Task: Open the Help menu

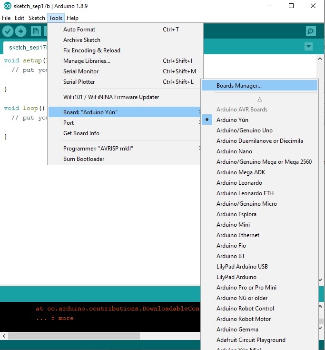Action: coord(72,18)
